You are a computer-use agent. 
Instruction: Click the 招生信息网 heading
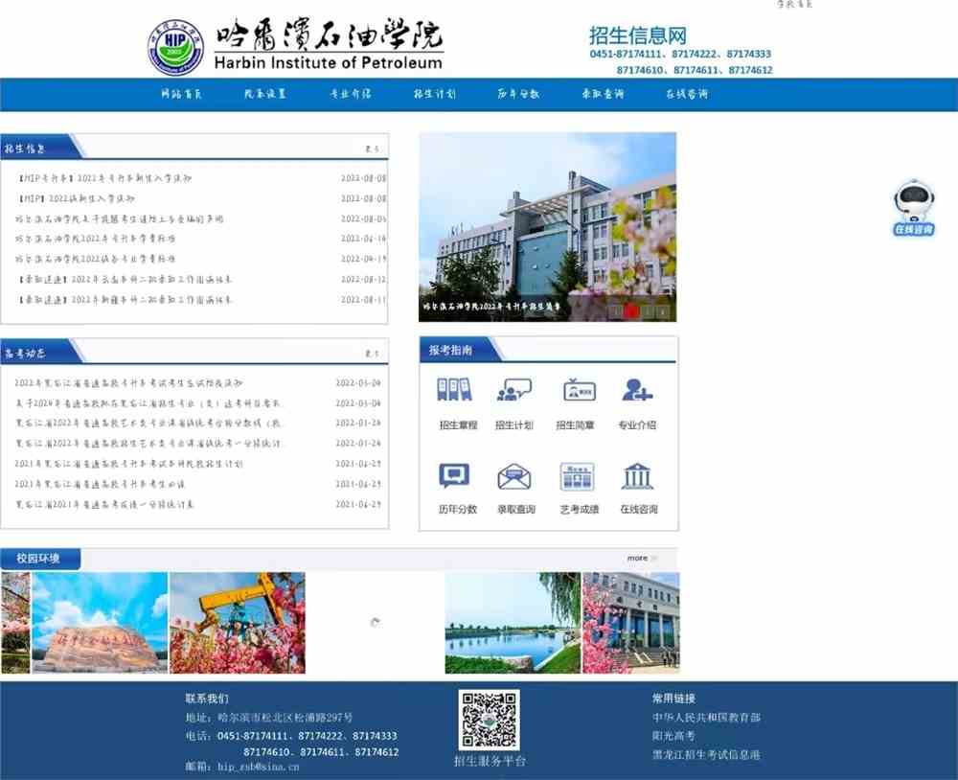coord(638,35)
